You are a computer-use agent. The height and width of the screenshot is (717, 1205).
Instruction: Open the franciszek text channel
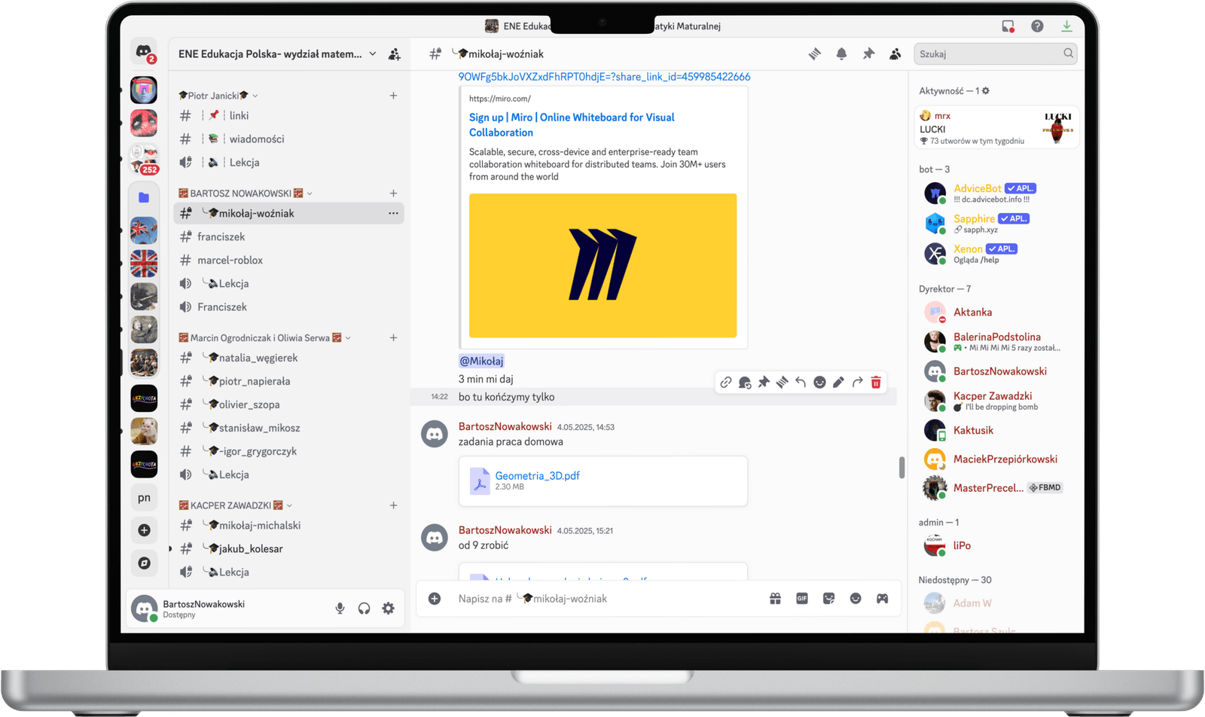click(x=221, y=236)
